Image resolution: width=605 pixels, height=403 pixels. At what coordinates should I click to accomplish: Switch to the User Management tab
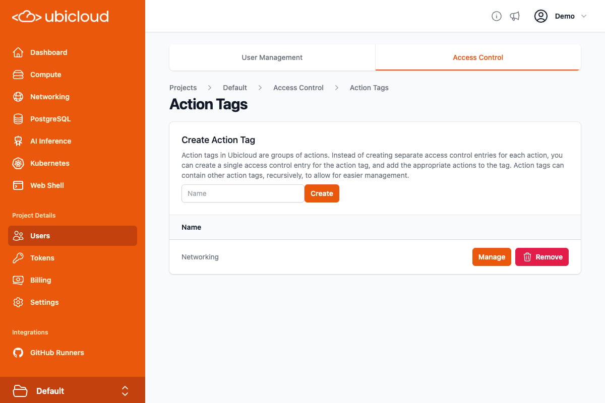tap(272, 57)
